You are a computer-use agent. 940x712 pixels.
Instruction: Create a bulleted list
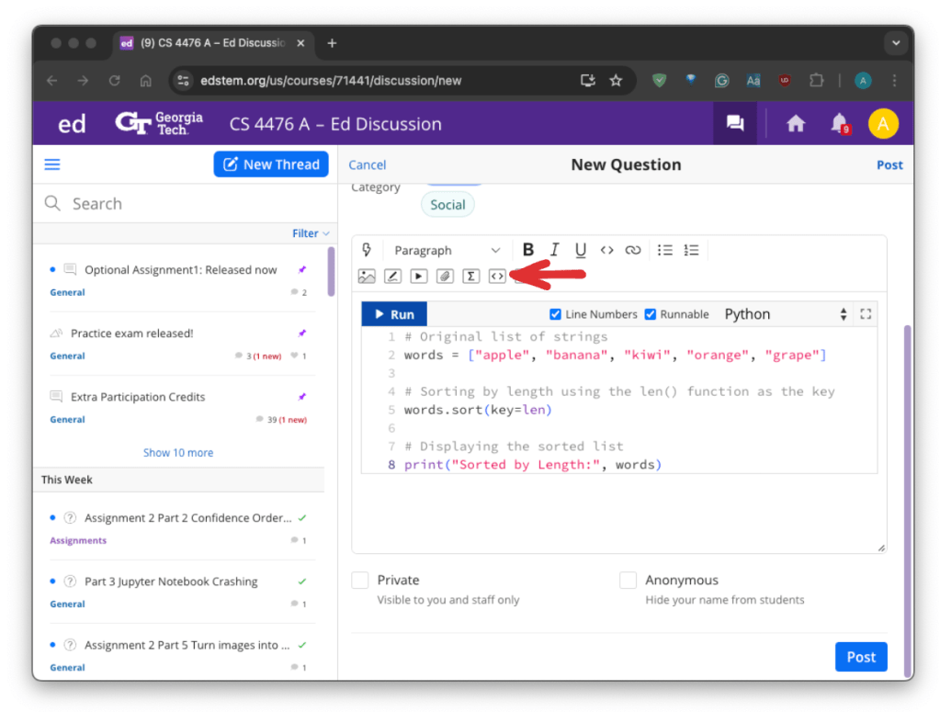pos(665,250)
